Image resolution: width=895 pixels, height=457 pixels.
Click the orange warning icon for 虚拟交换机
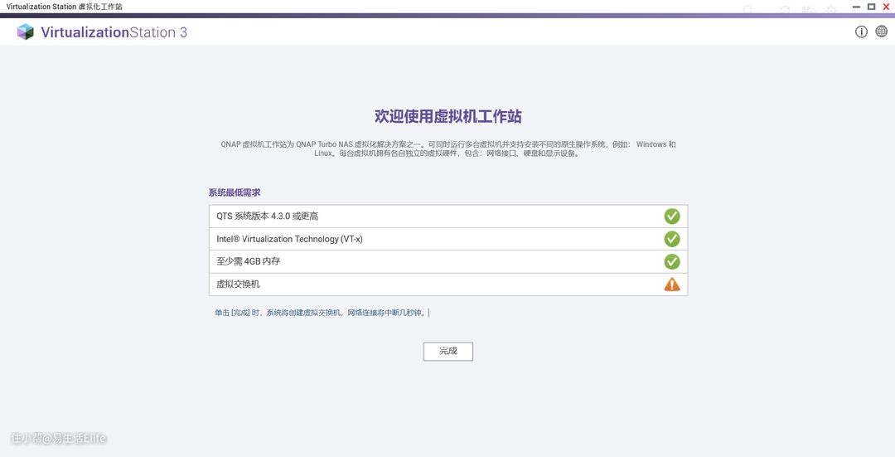point(671,284)
